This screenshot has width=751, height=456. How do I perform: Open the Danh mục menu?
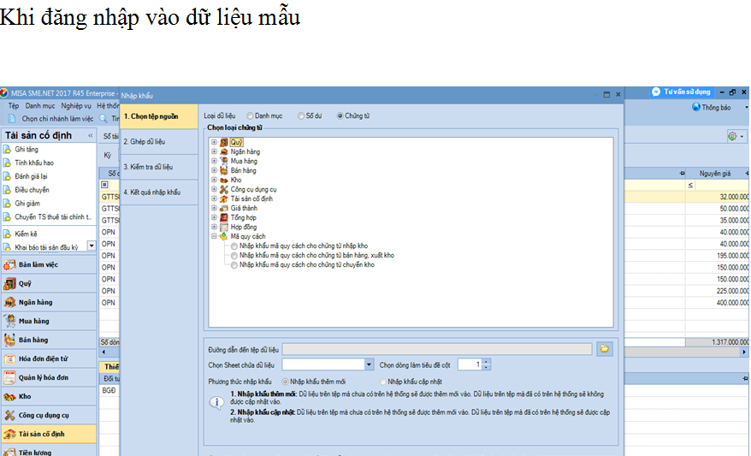coord(40,105)
